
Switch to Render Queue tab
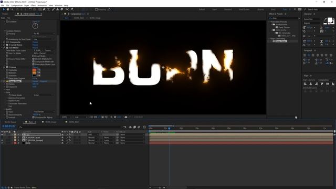(x=10, y=122)
